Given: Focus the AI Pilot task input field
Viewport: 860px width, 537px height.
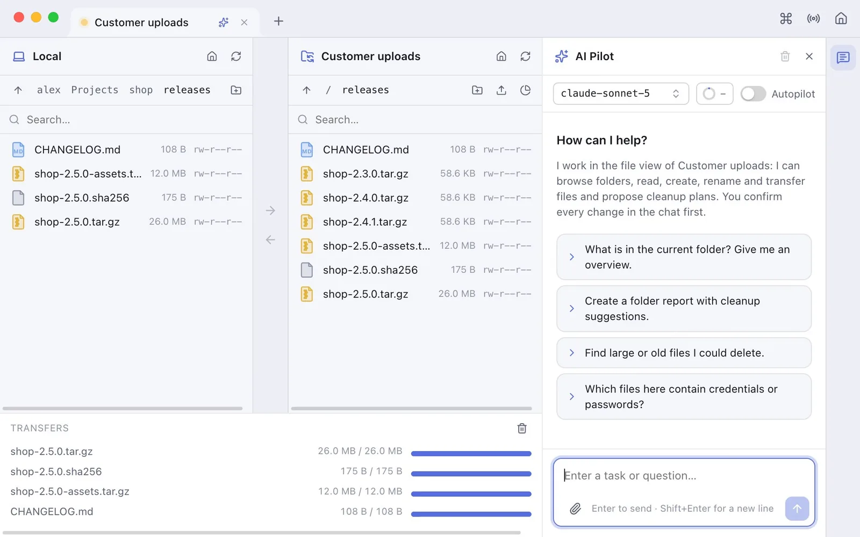Looking at the screenshot, I should point(684,476).
